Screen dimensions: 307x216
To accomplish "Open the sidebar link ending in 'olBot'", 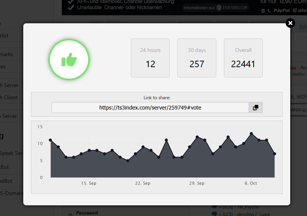I will 6,181.
